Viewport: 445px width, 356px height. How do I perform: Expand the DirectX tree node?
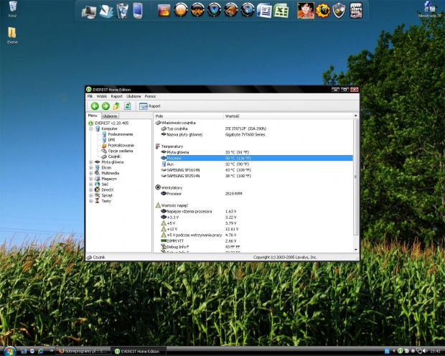point(91,189)
